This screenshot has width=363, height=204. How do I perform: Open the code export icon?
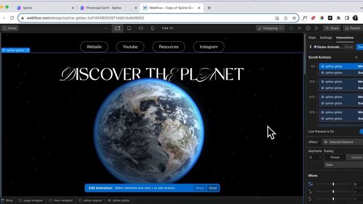pos(299,28)
